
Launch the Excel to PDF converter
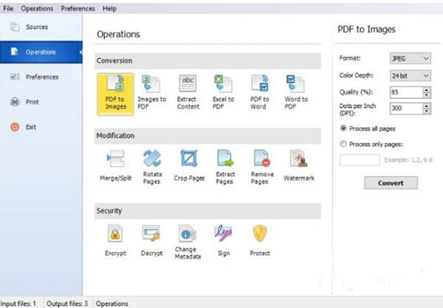224,92
